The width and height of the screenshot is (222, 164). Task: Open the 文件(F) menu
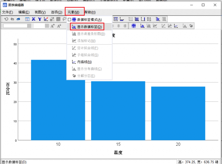(x=8, y=12)
